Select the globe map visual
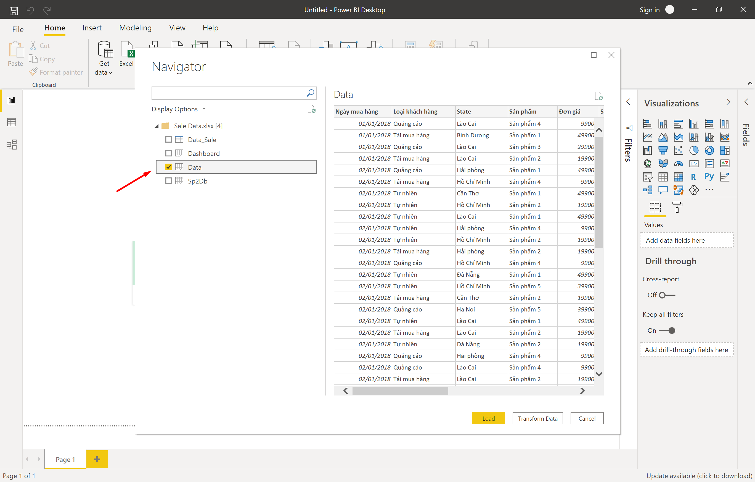The height and width of the screenshot is (482, 755). [x=647, y=164]
